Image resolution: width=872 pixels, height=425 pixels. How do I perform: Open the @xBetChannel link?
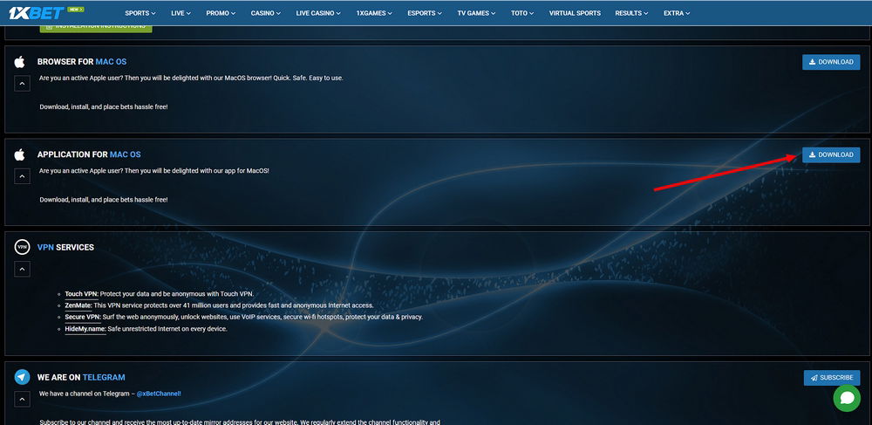pyautogui.click(x=158, y=394)
